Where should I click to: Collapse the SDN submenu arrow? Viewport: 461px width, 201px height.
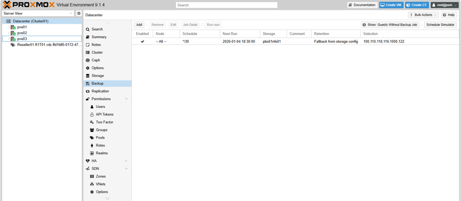[126, 169]
